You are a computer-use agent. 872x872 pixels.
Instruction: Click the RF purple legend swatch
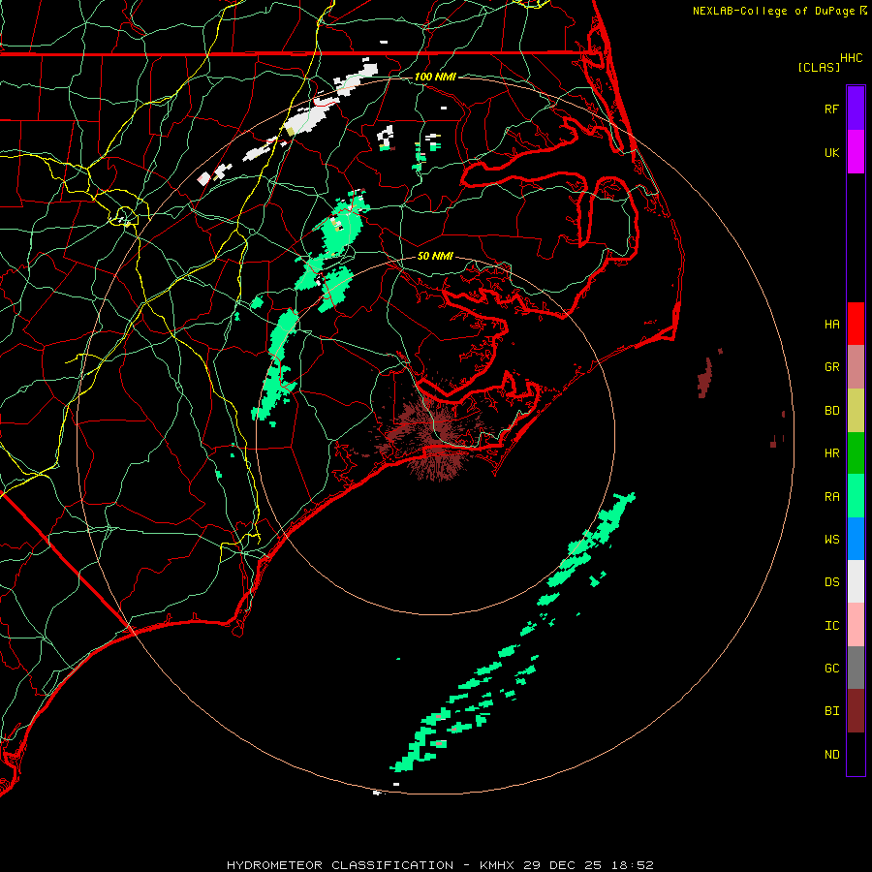(856, 108)
